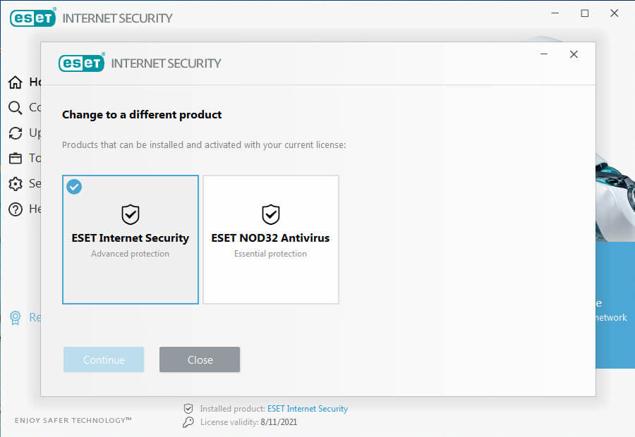Maximize the main ESET window
The width and height of the screenshot is (635, 437).
click(584, 13)
